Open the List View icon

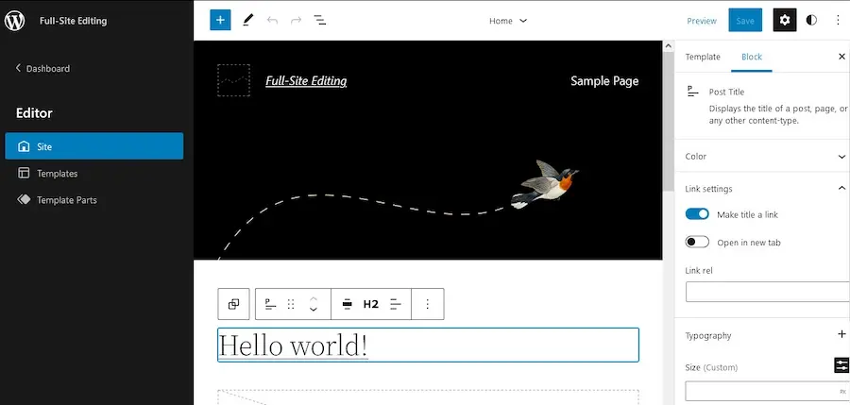tap(320, 20)
